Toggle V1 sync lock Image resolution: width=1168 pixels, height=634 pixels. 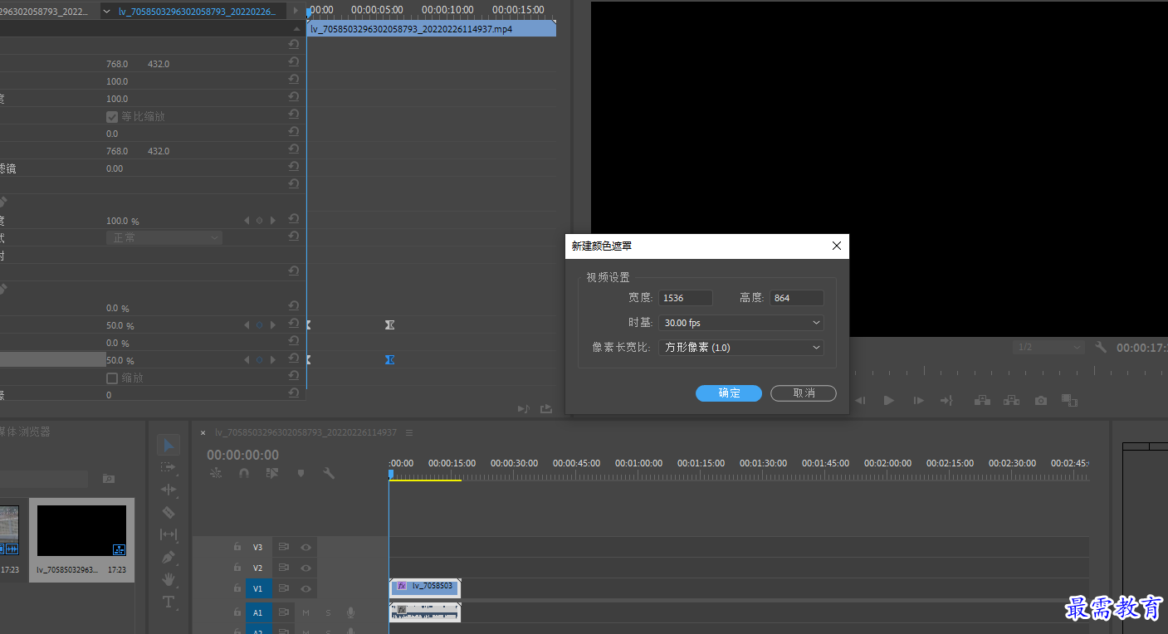[283, 588]
